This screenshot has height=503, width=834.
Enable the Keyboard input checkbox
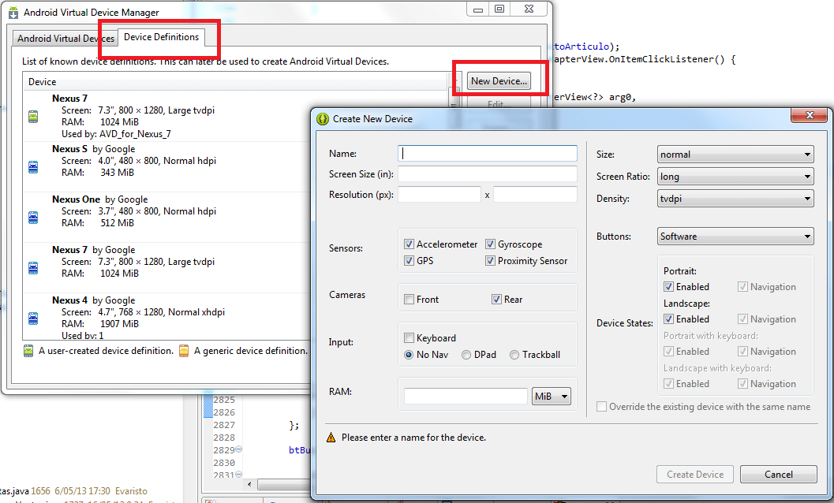(x=409, y=337)
